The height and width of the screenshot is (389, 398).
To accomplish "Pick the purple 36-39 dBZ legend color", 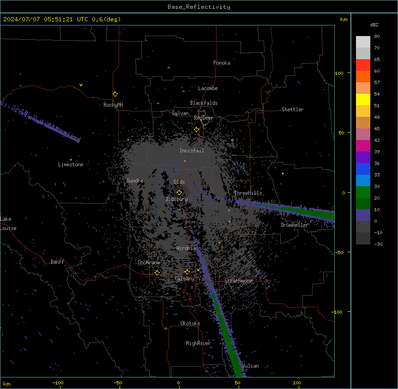I will (x=363, y=158).
